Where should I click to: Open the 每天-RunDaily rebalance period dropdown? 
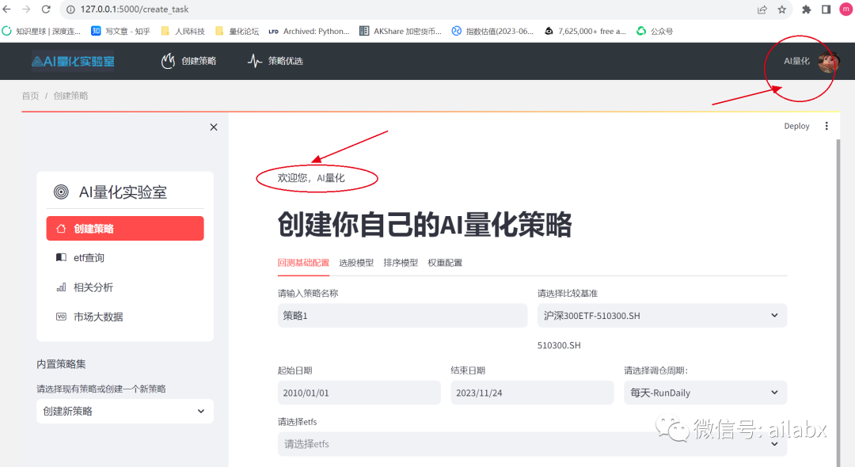tap(705, 393)
